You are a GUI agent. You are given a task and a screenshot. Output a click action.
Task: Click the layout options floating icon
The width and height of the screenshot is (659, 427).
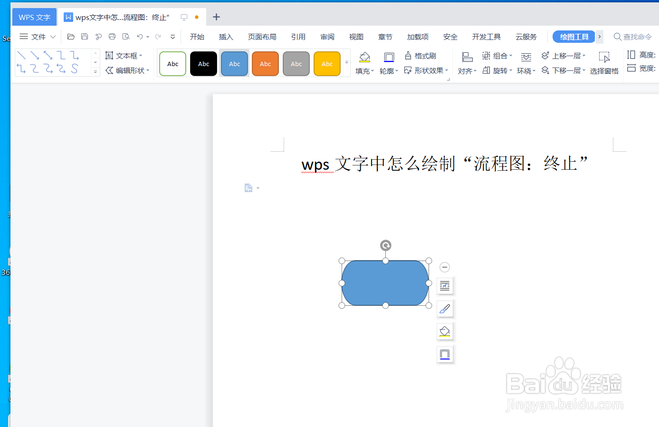(445, 286)
